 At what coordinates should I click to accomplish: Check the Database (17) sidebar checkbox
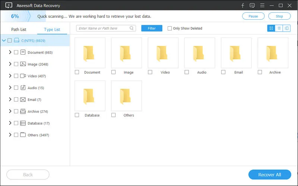16,123
